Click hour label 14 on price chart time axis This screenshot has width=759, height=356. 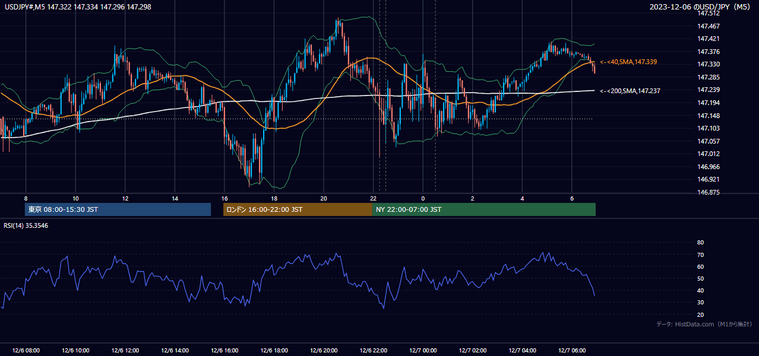click(x=175, y=198)
